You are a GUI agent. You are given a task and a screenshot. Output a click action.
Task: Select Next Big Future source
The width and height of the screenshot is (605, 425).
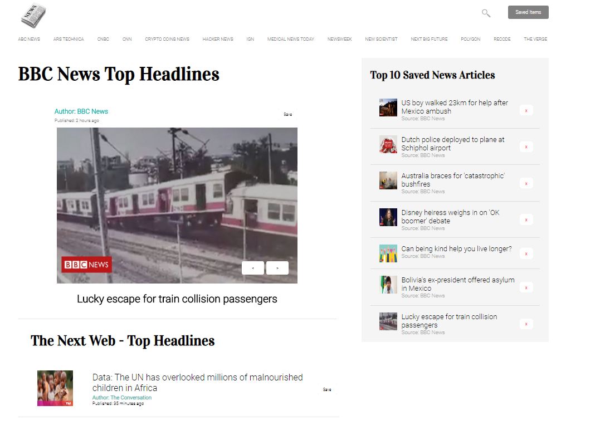click(x=429, y=39)
